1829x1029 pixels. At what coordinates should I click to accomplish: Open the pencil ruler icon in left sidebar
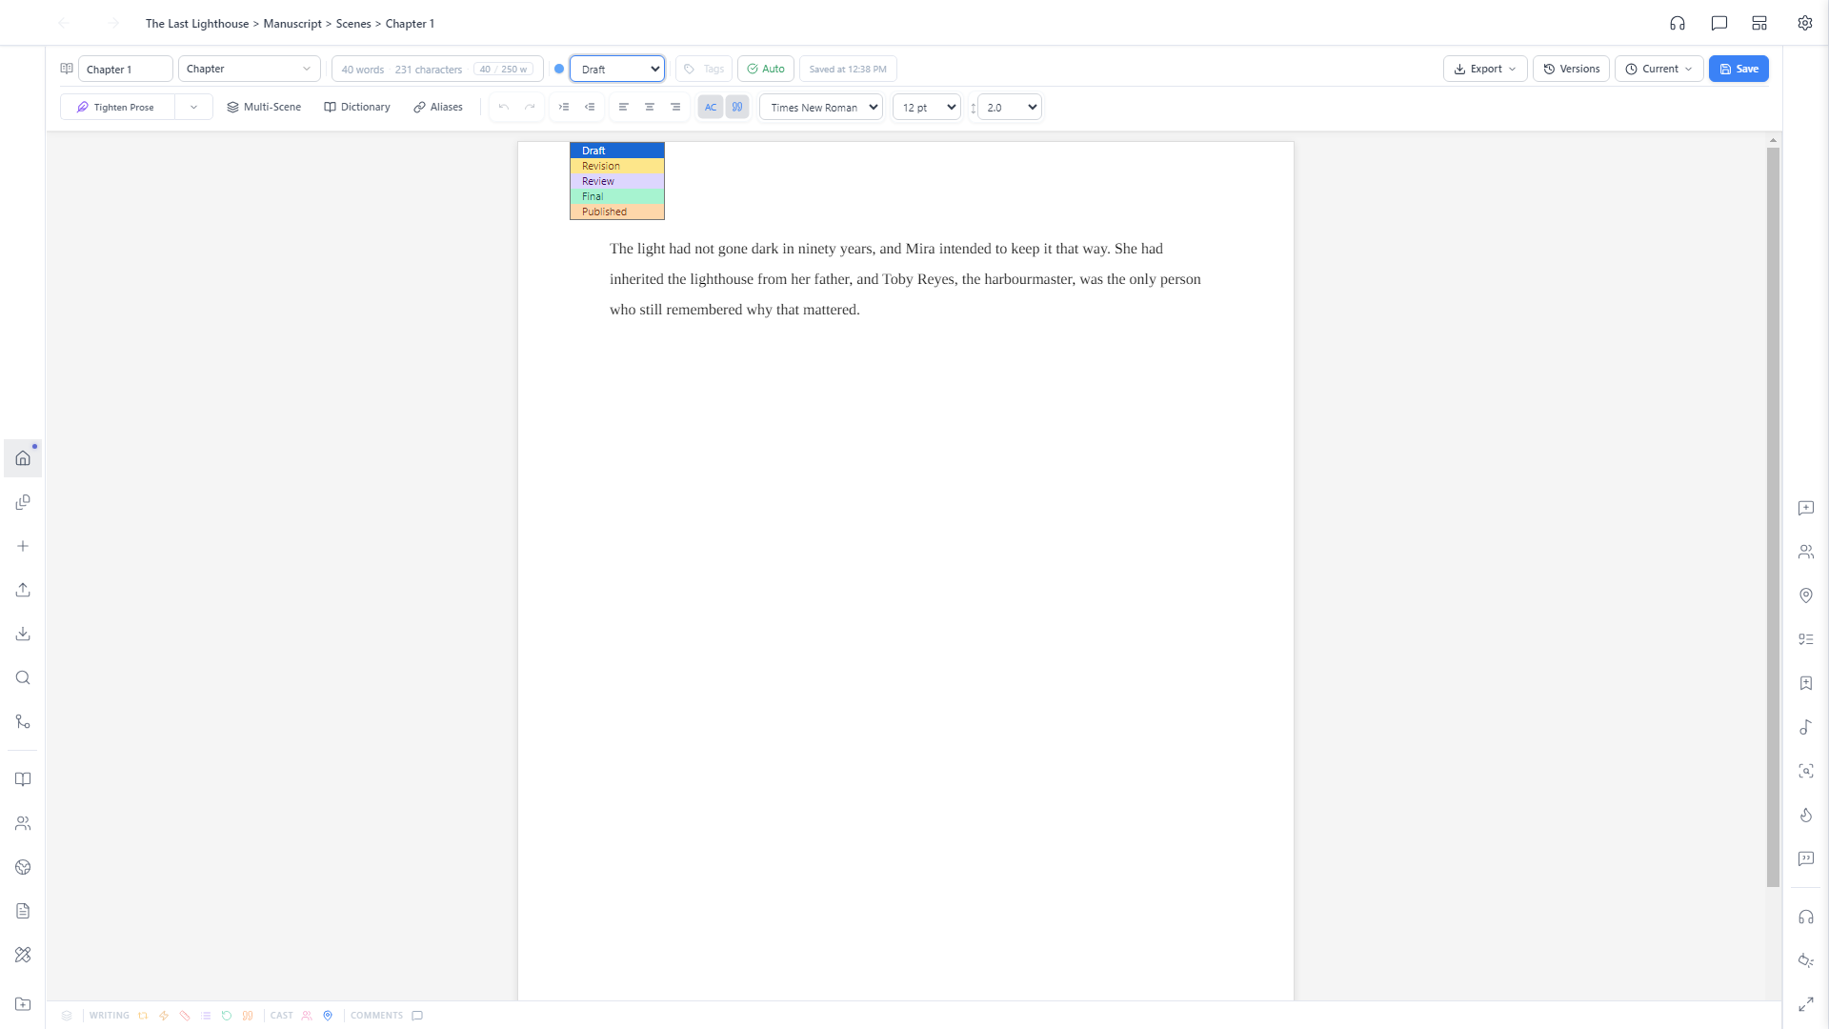[23, 955]
